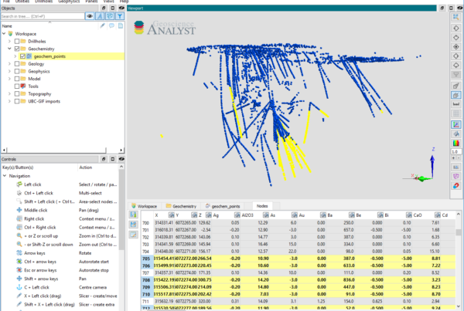
Task: Collapse the Navigation section in Controls
Action: (x=4, y=176)
